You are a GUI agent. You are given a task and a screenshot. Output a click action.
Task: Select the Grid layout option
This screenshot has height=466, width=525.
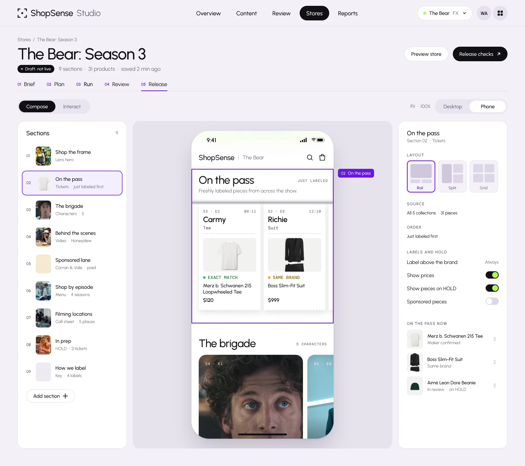coord(484,176)
